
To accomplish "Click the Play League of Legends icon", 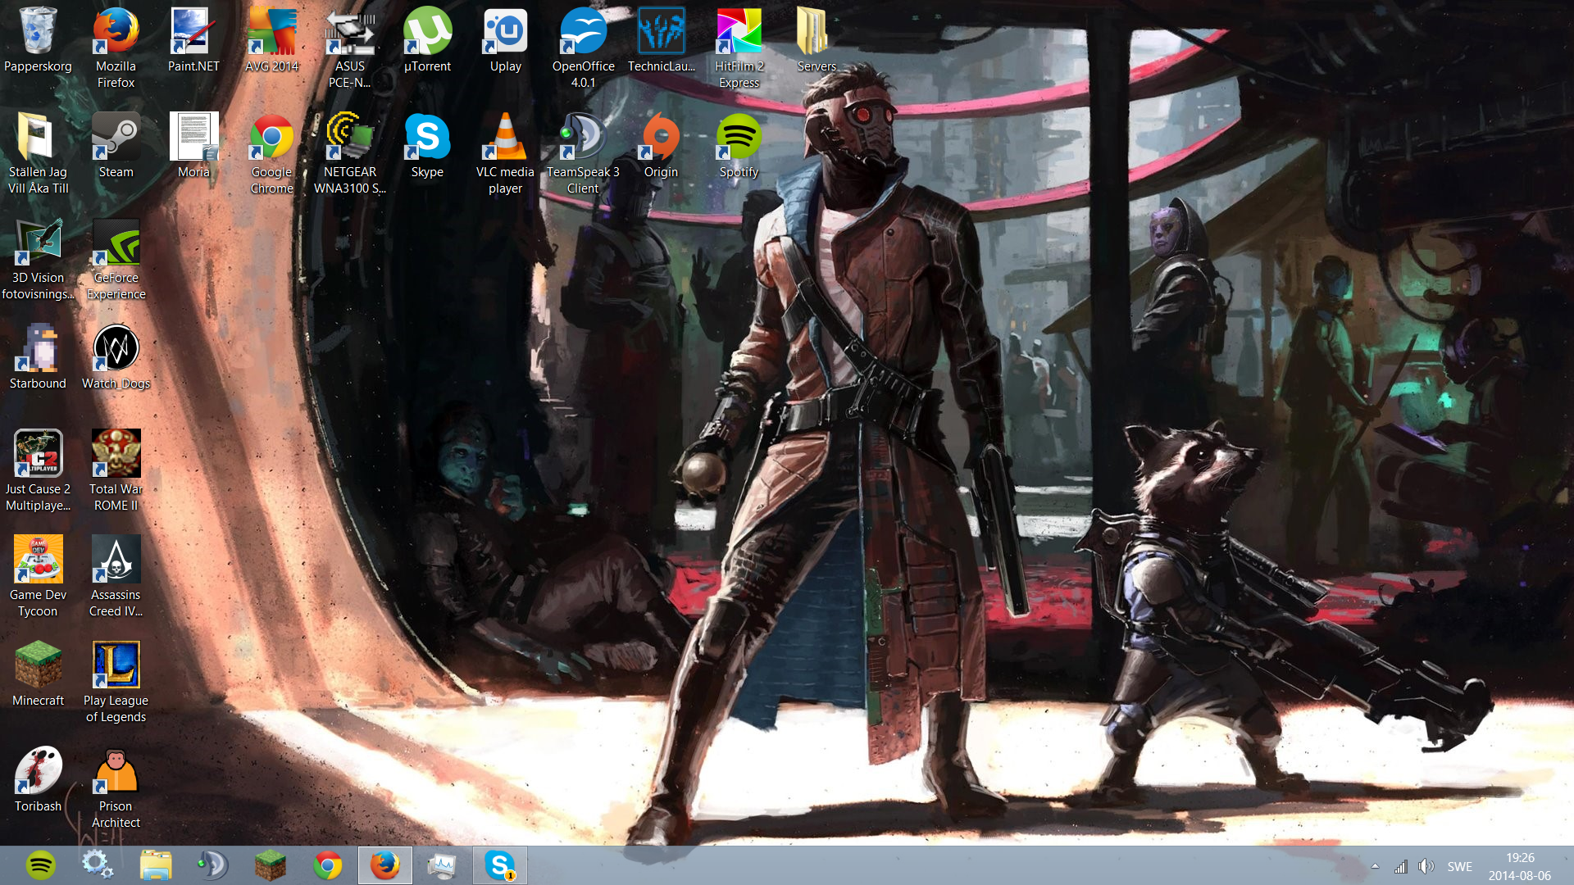I will tap(116, 682).
